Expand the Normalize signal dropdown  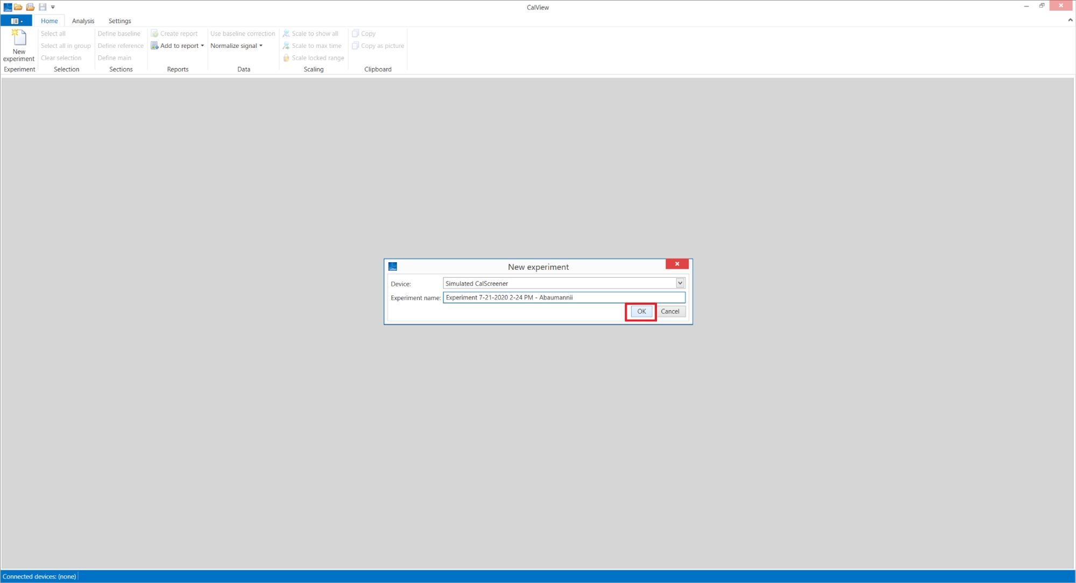[x=261, y=46]
